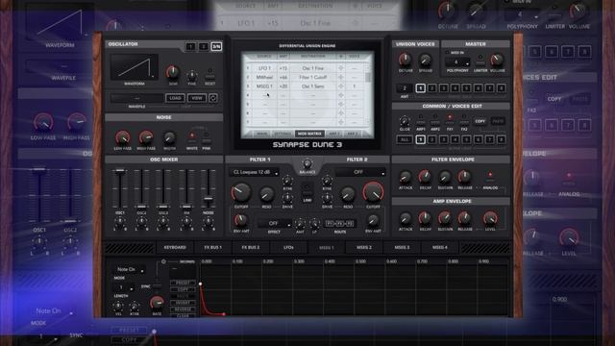The height and width of the screenshot is (346, 615).
Task: Click the MSEG curve start node
Action: pyautogui.click(x=201, y=284)
